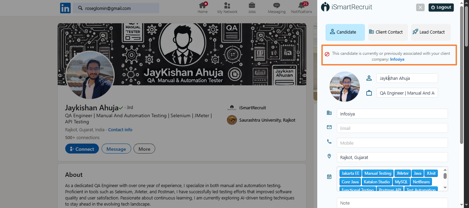Viewport: 469px width, 208px height.
Task: Click the Core Java skill tag
Action: (x=350, y=182)
